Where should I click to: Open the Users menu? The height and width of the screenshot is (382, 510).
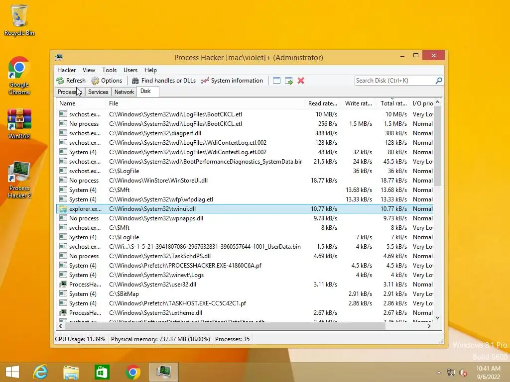(x=130, y=70)
